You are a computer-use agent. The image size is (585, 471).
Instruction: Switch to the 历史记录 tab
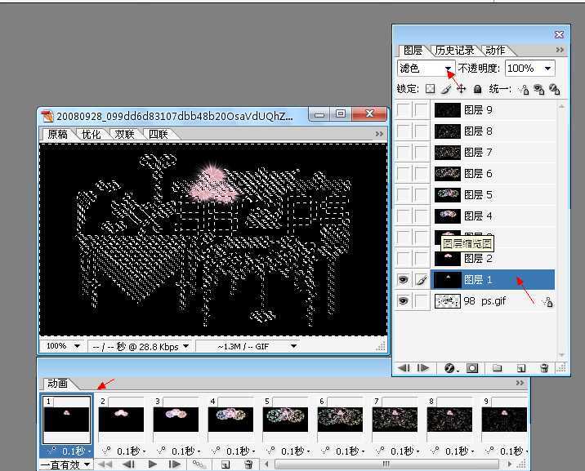tap(454, 50)
